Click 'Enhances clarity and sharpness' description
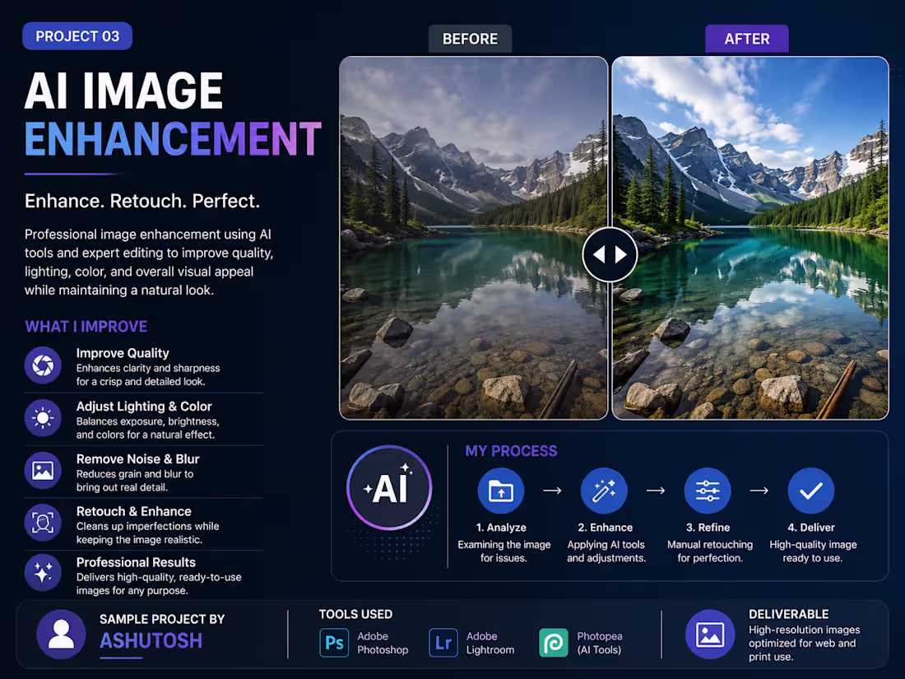Screen dimensions: 905x679 [148, 374]
